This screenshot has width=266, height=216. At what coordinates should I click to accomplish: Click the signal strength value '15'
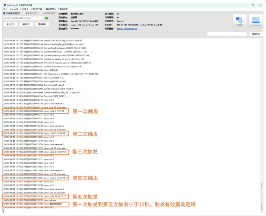tap(118, 14)
